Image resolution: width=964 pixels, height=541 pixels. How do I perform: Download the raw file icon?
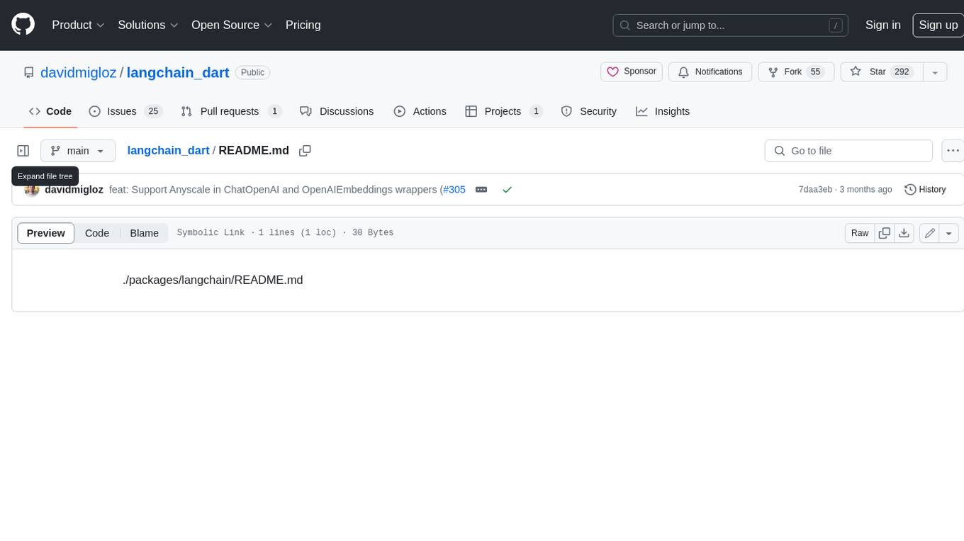904,233
